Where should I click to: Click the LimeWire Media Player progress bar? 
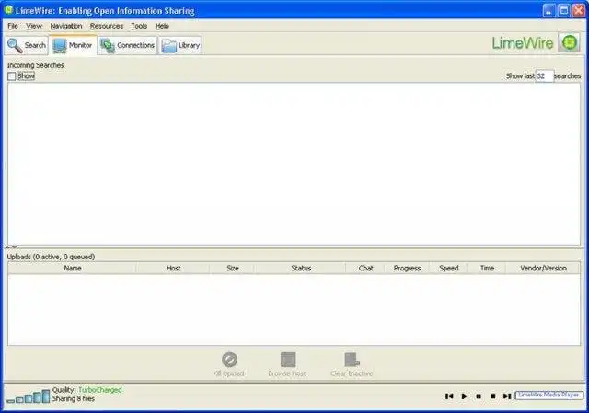549,395
